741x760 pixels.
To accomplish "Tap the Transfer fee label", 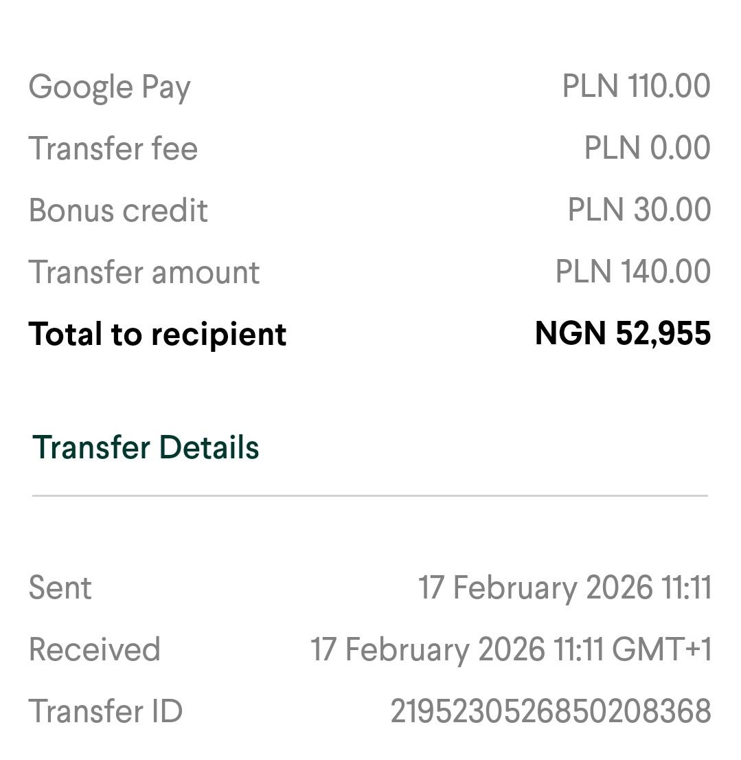I will click(113, 149).
